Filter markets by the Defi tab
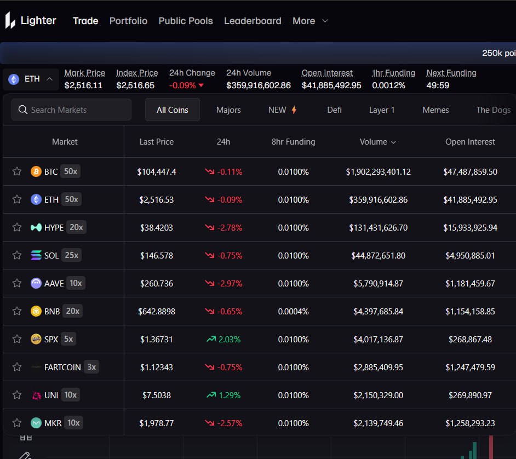The image size is (516, 459). click(334, 110)
